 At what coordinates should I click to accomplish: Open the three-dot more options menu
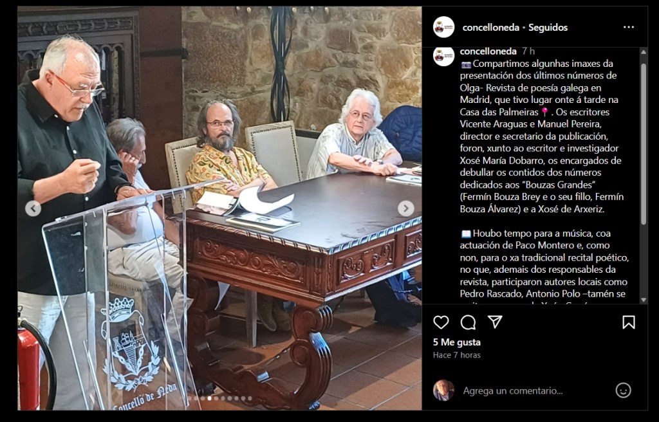pos(629,27)
